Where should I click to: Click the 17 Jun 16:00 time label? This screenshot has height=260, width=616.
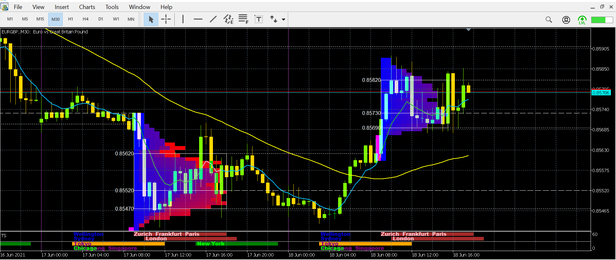click(219, 255)
